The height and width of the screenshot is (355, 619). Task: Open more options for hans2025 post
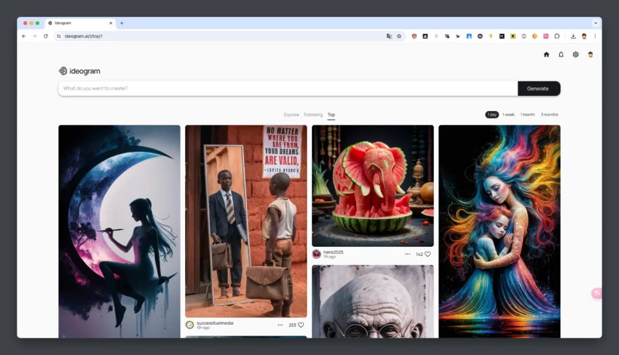click(408, 254)
